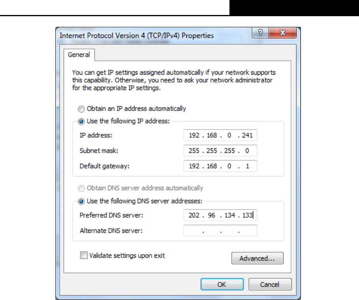359x300 pixels.
Task: Click the Alternate DNS server field
Action: coord(220,231)
